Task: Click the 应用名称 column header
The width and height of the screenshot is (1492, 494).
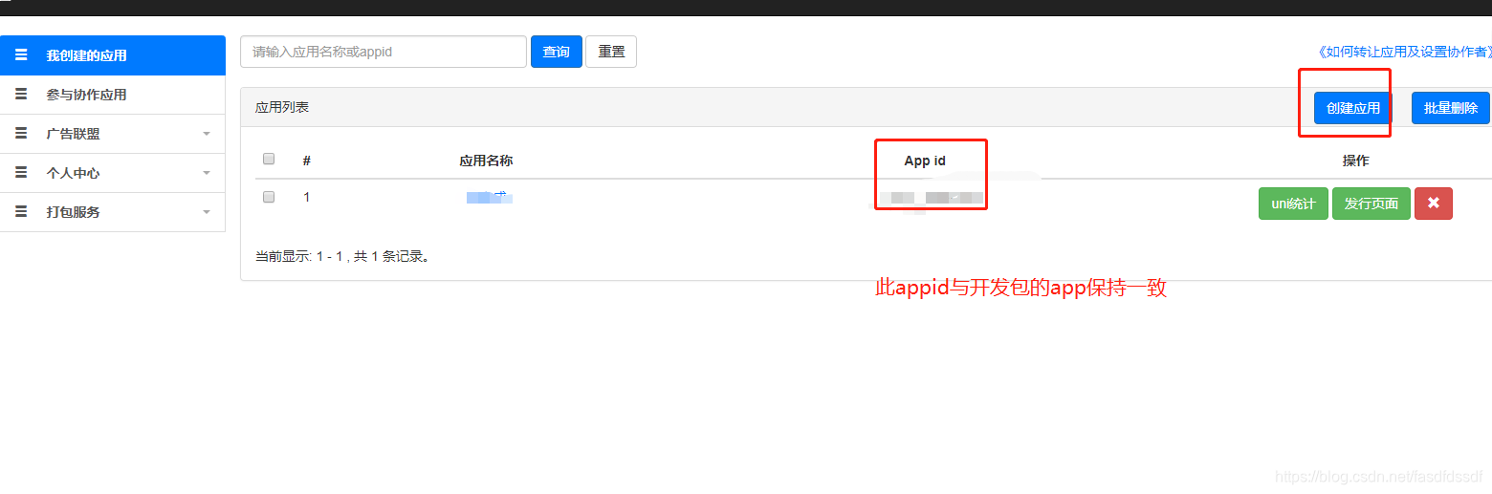Action: (x=486, y=161)
